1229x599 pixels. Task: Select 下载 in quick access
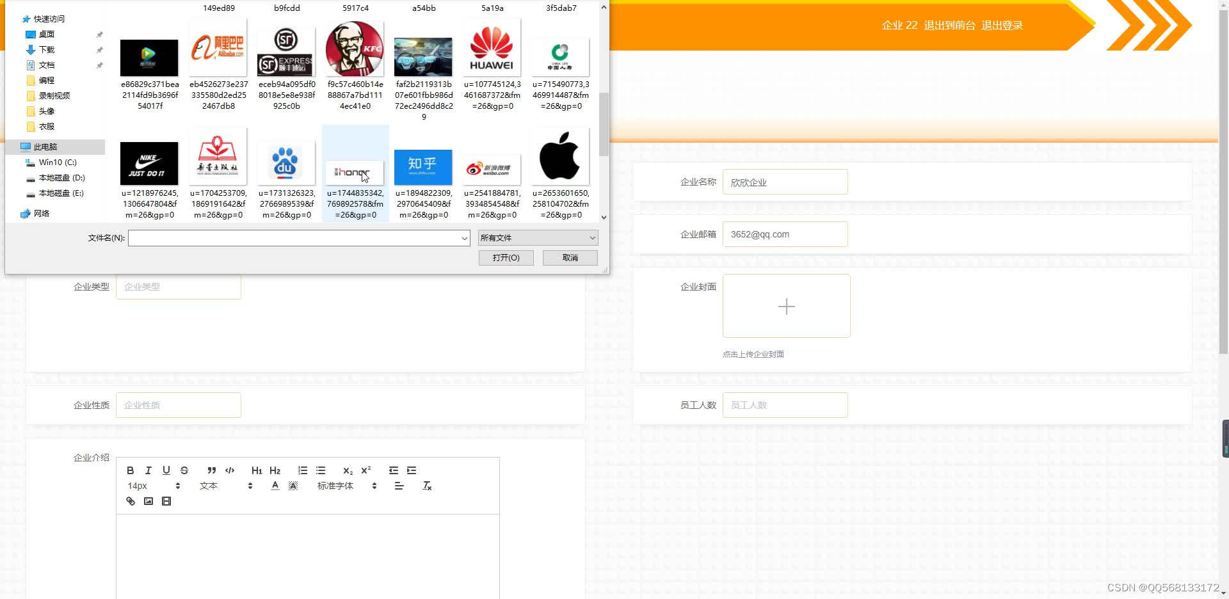pos(46,49)
